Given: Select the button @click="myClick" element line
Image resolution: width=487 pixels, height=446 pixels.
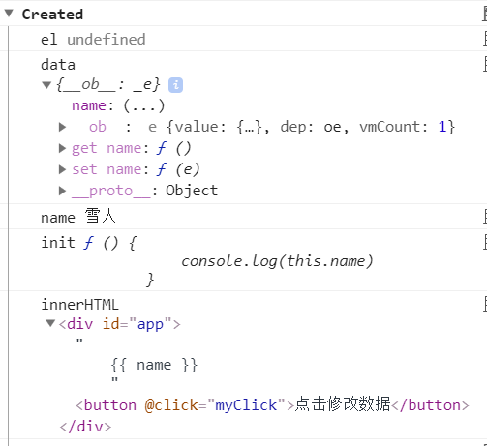Looking at the screenshot, I should pos(272,404).
